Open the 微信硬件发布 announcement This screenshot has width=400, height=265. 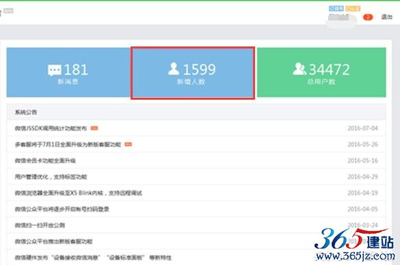pos(93,257)
